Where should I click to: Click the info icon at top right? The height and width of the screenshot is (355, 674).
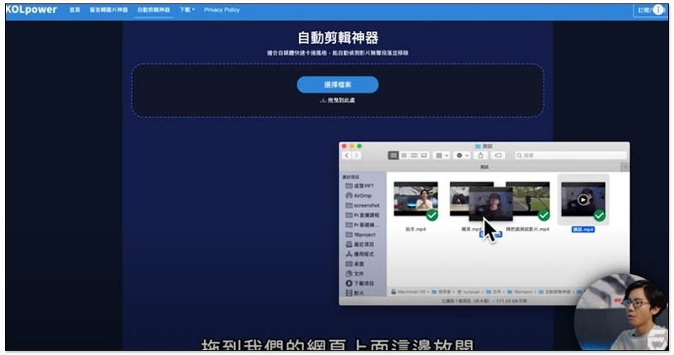(658, 10)
